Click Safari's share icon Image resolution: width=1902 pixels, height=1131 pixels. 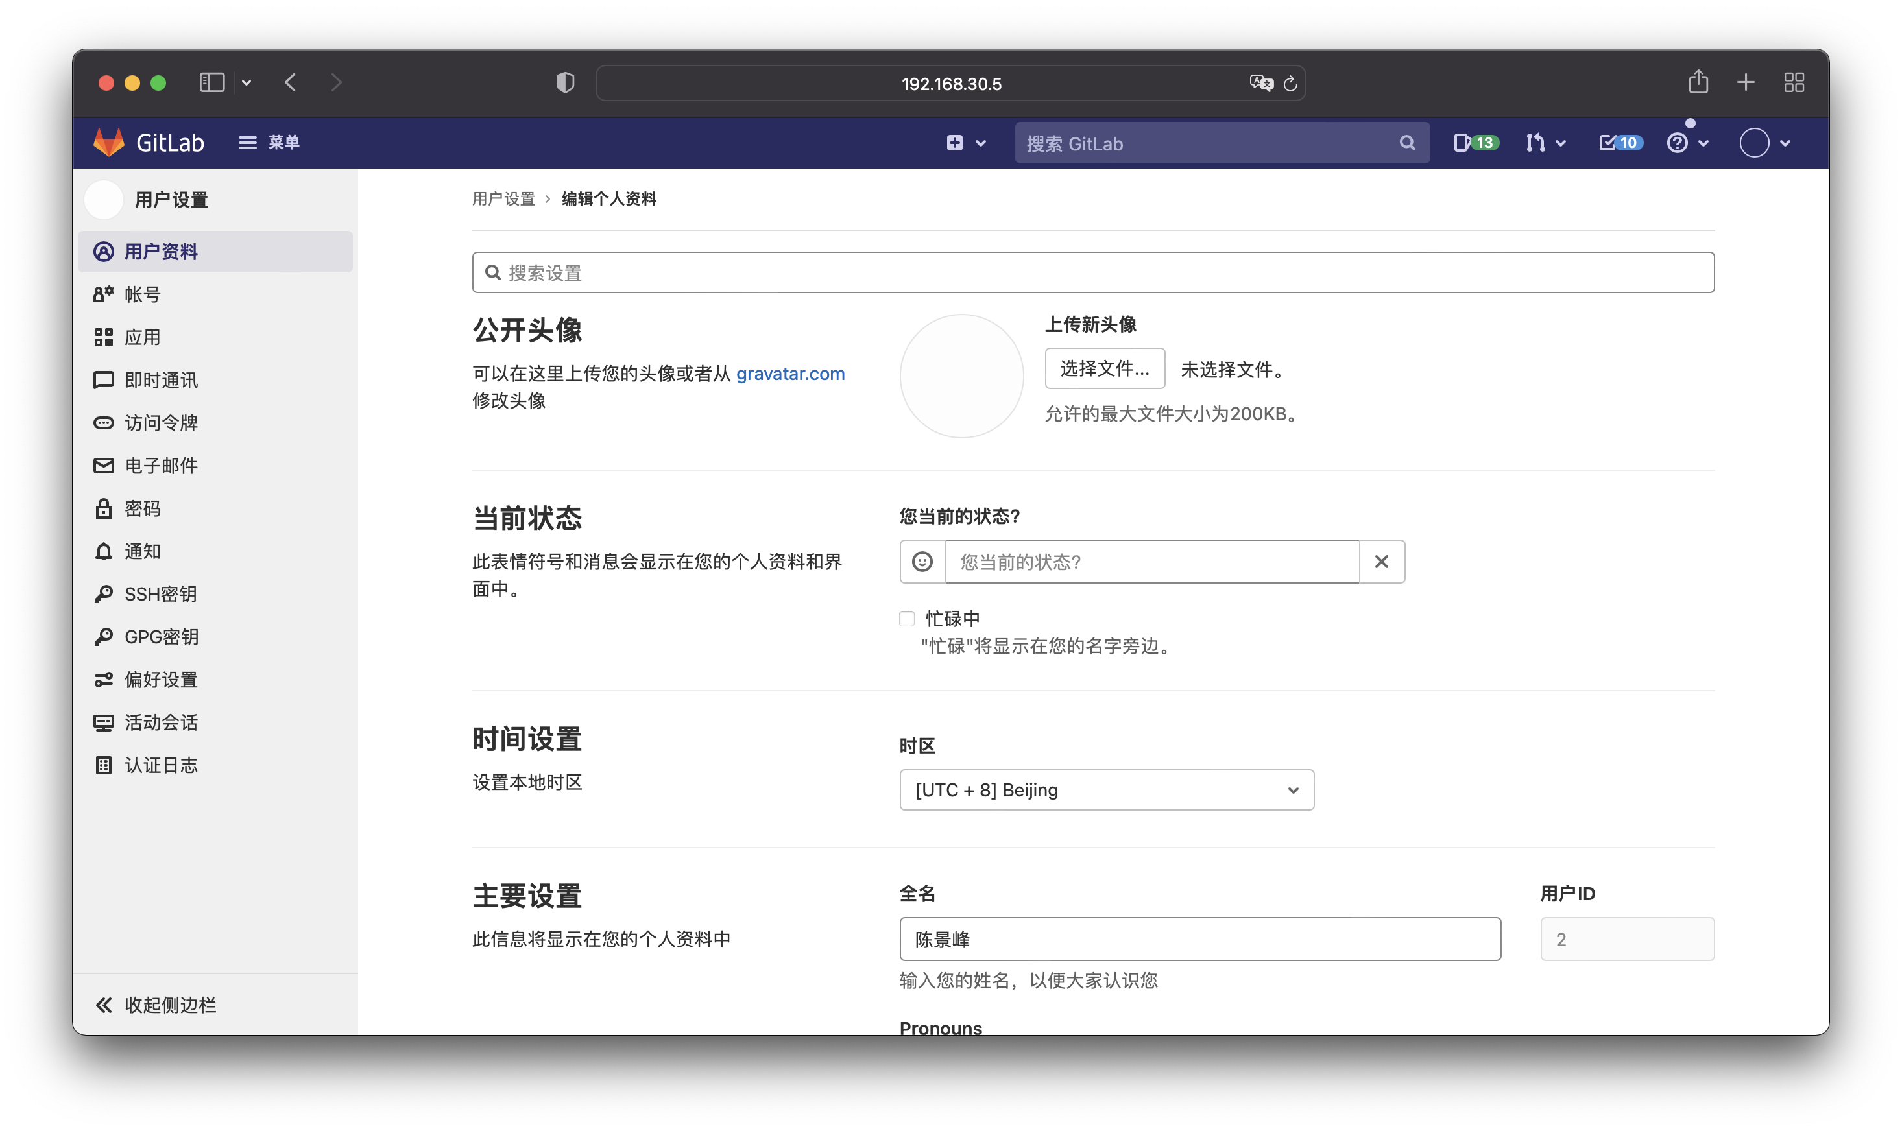1698,82
